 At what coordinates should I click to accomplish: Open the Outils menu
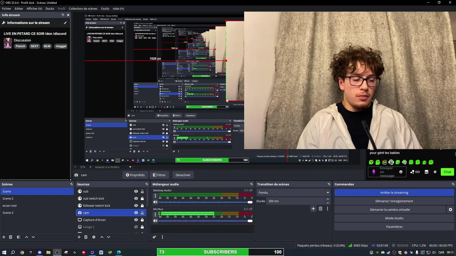(x=105, y=9)
